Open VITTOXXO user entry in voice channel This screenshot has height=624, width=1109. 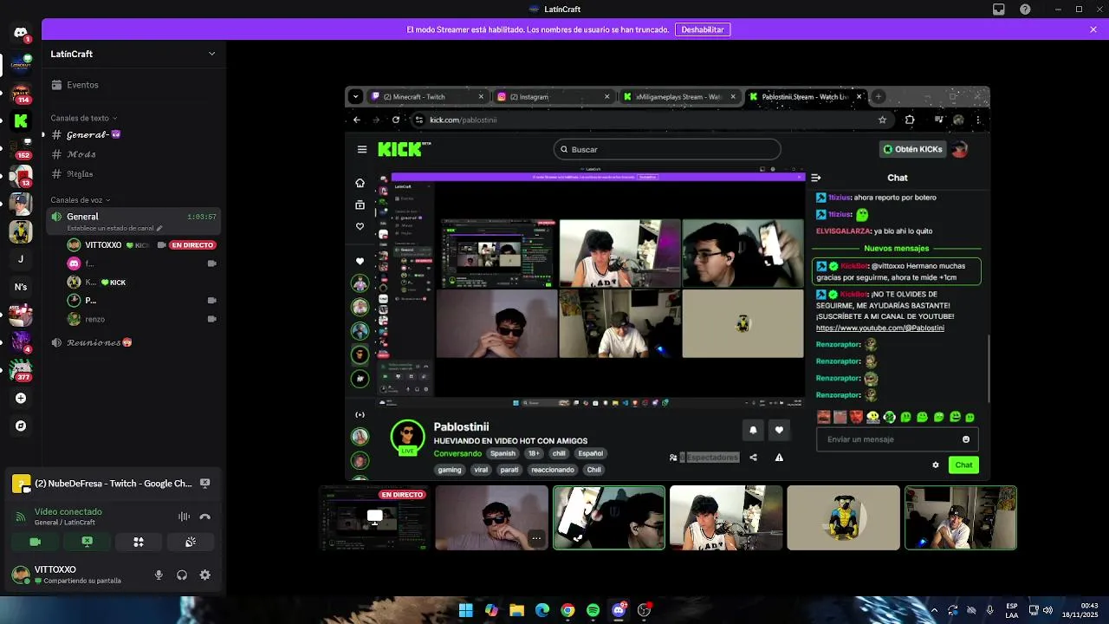pyautogui.click(x=139, y=245)
